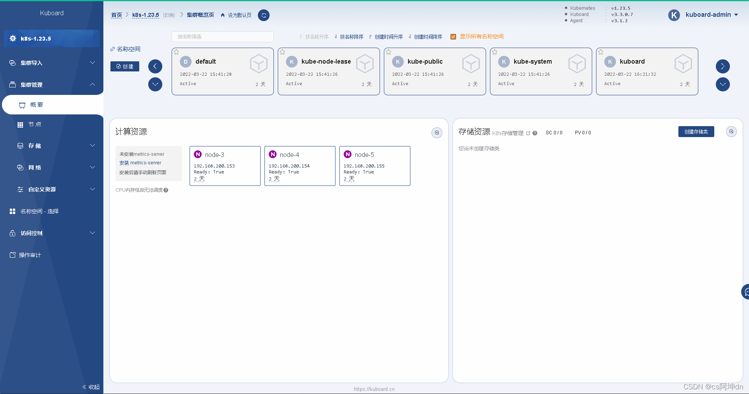Click cube icon on kuboard card
Screen dimensions: 749x394
click(683, 64)
